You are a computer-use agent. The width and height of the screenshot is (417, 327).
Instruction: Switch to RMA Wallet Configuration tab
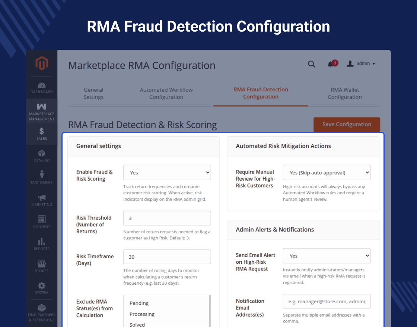coord(345,93)
